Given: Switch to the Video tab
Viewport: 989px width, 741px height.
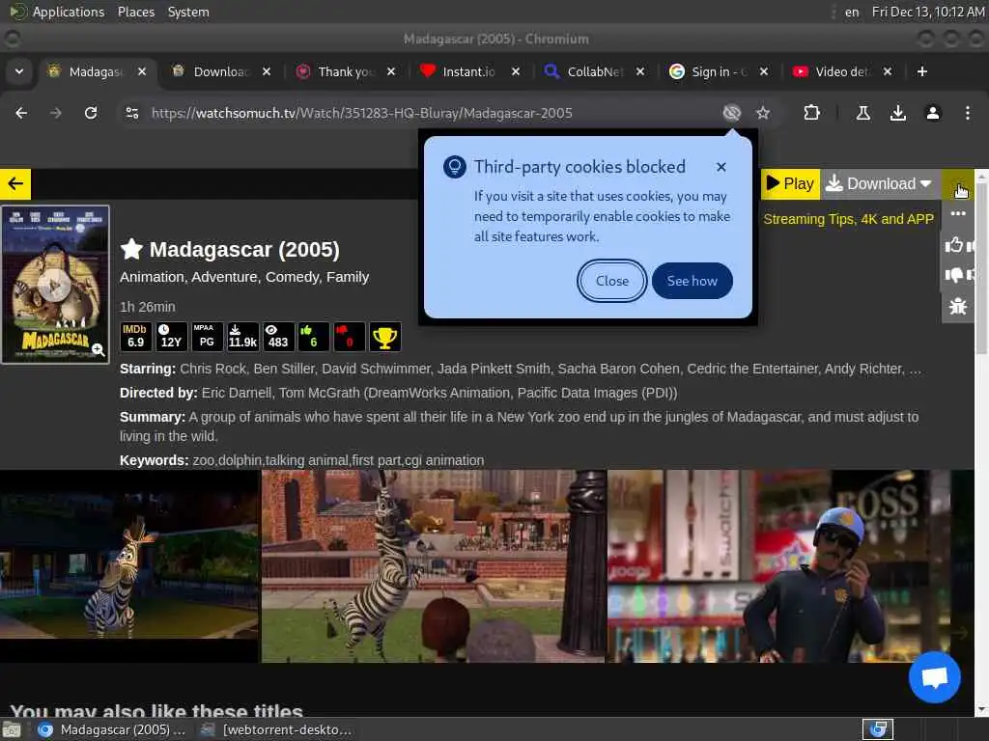Looking at the screenshot, I should coord(841,71).
